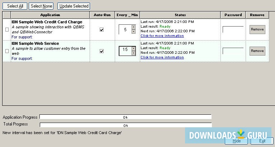Click the Application column header

(x=50, y=15)
